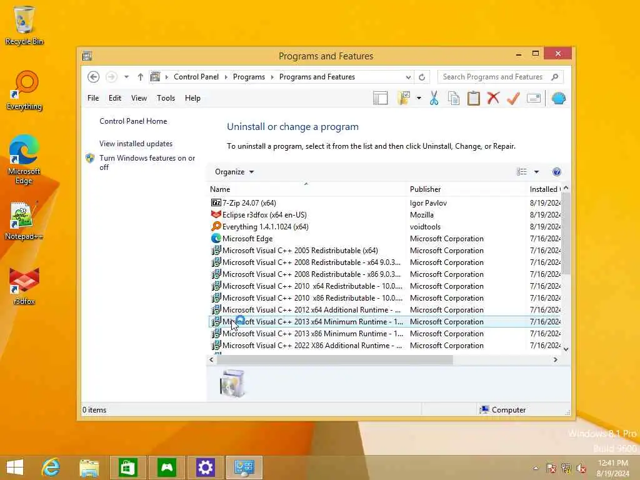Image resolution: width=640 pixels, height=480 pixels.
Task: Click the Recycle Bin desktop icon
Action: pos(24,25)
